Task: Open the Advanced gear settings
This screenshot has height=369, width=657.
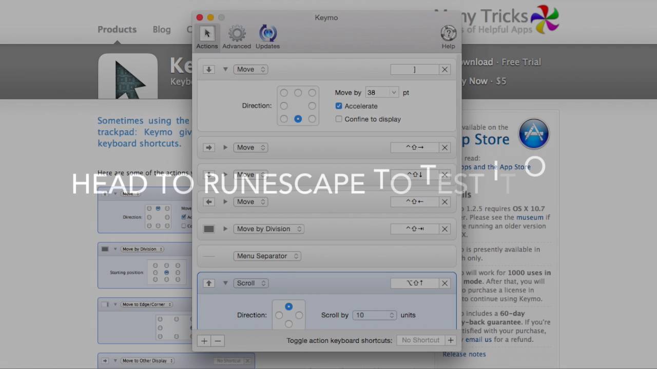Action: pos(237,37)
